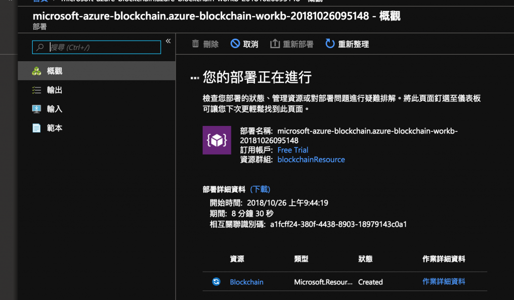Screen dimensions: 514x300
Task: Click the 刪除 toolbar label
Action: coord(211,44)
